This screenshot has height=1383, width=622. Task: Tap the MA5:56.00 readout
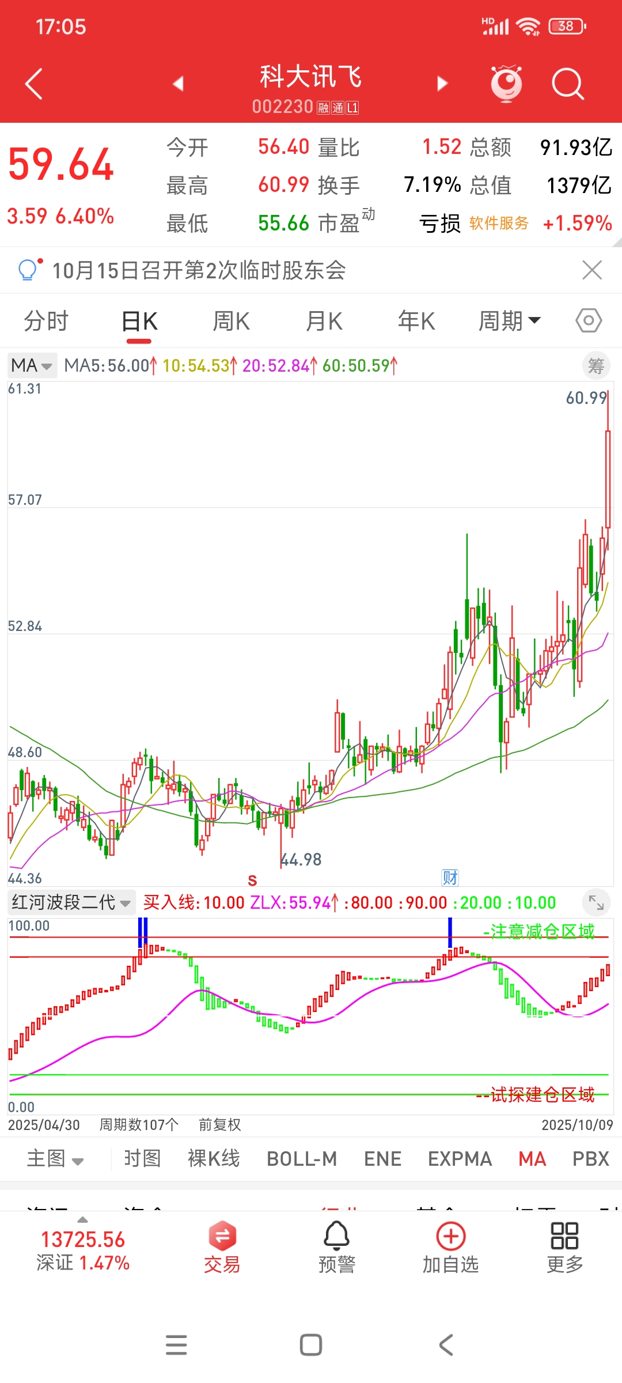click(x=110, y=365)
